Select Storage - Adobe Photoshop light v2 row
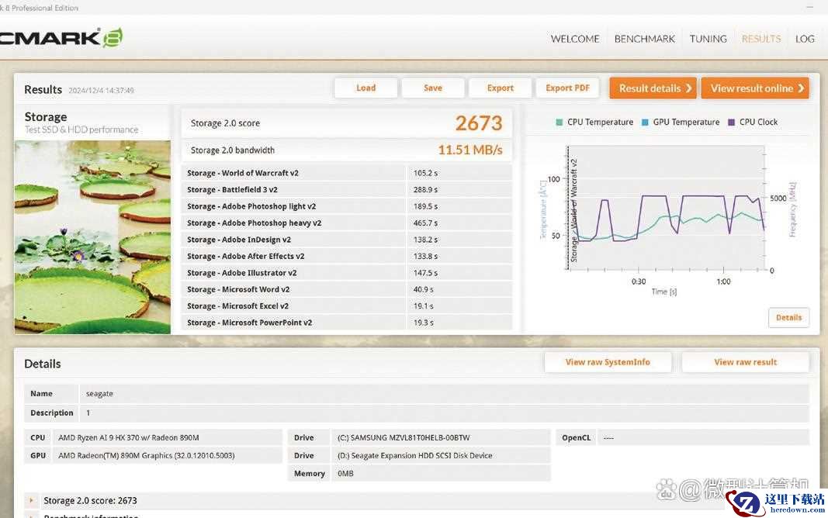This screenshot has height=518, width=828. (346, 206)
